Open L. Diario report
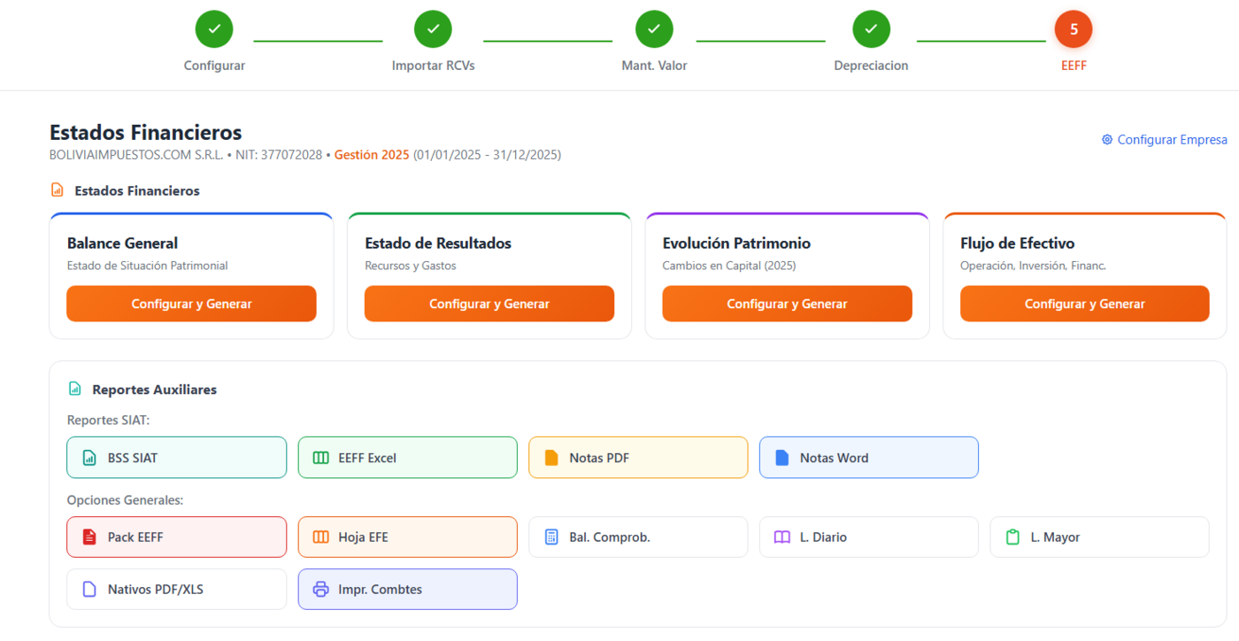This screenshot has height=641, width=1239. [x=869, y=537]
